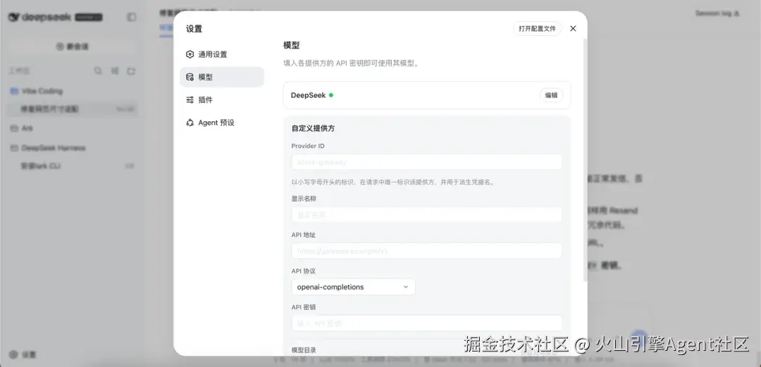Click the 模型目录 label

(x=304, y=350)
